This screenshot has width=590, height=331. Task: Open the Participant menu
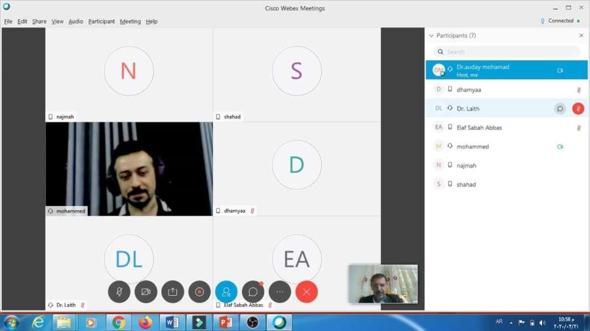tap(102, 21)
